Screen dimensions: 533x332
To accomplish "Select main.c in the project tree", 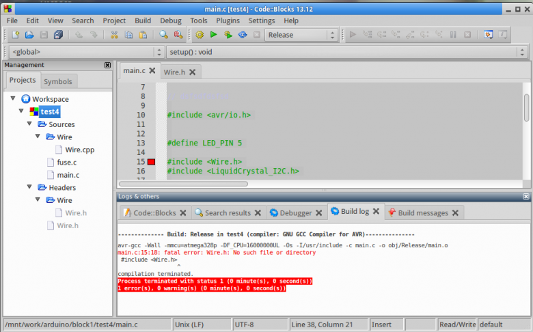I will pyautogui.click(x=68, y=175).
